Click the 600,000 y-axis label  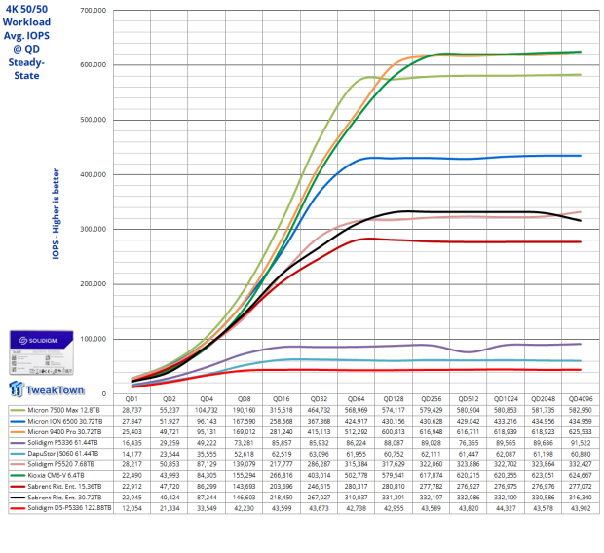[x=93, y=64]
